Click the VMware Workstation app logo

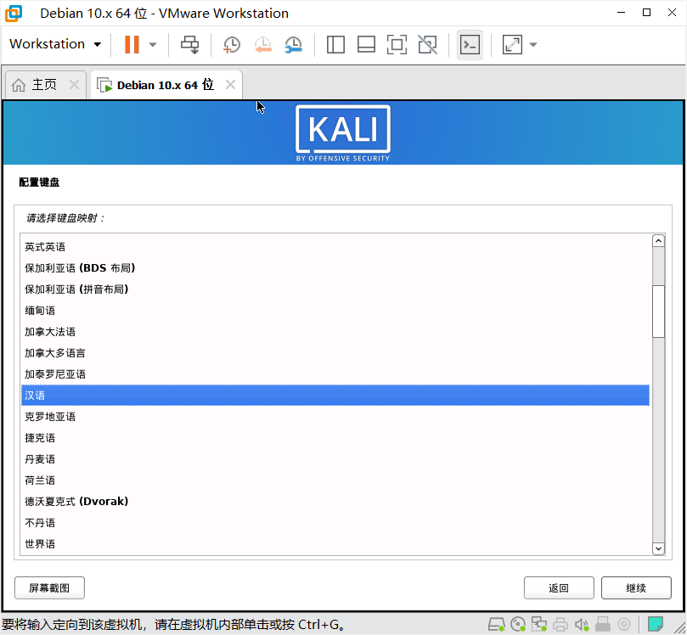[x=13, y=13]
